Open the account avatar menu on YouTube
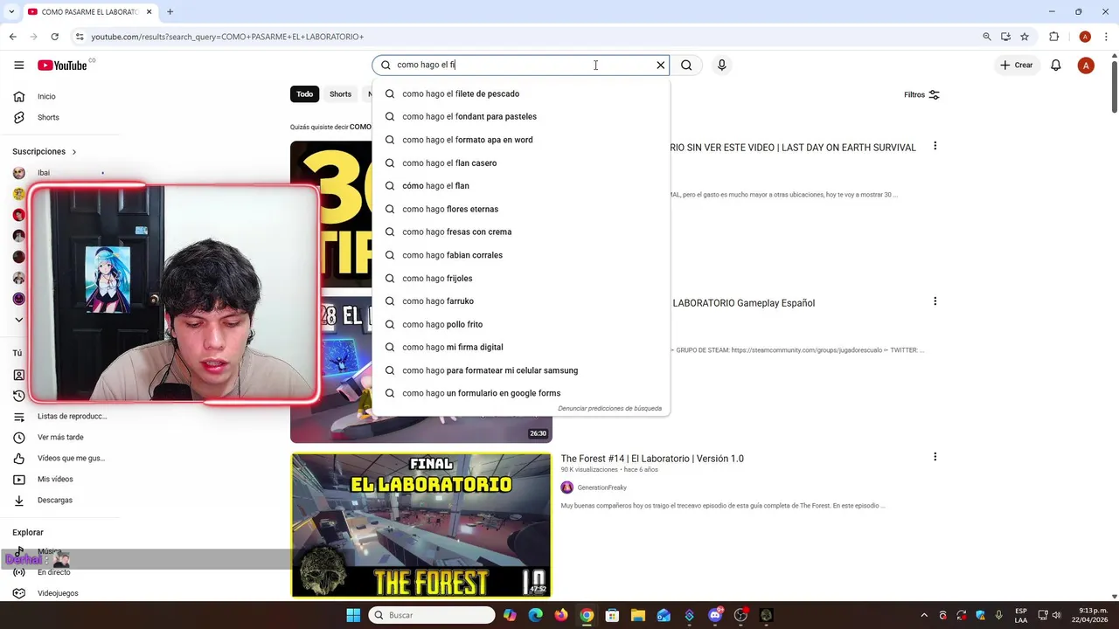The width and height of the screenshot is (1119, 629). pos(1086,66)
